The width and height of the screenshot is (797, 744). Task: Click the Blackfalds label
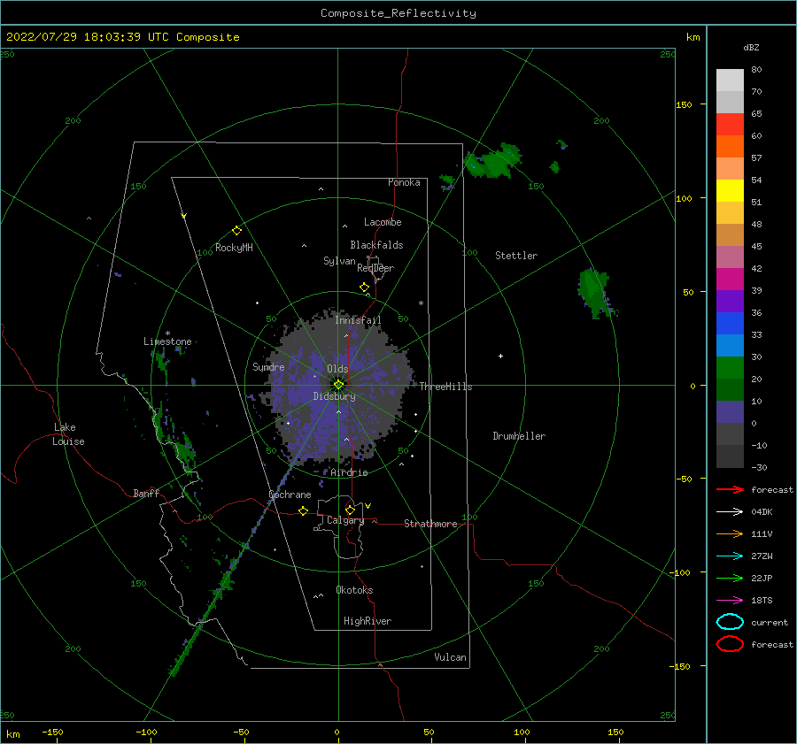(x=376, y=245)
